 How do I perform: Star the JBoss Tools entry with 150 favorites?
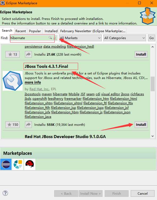pos(12,125)
